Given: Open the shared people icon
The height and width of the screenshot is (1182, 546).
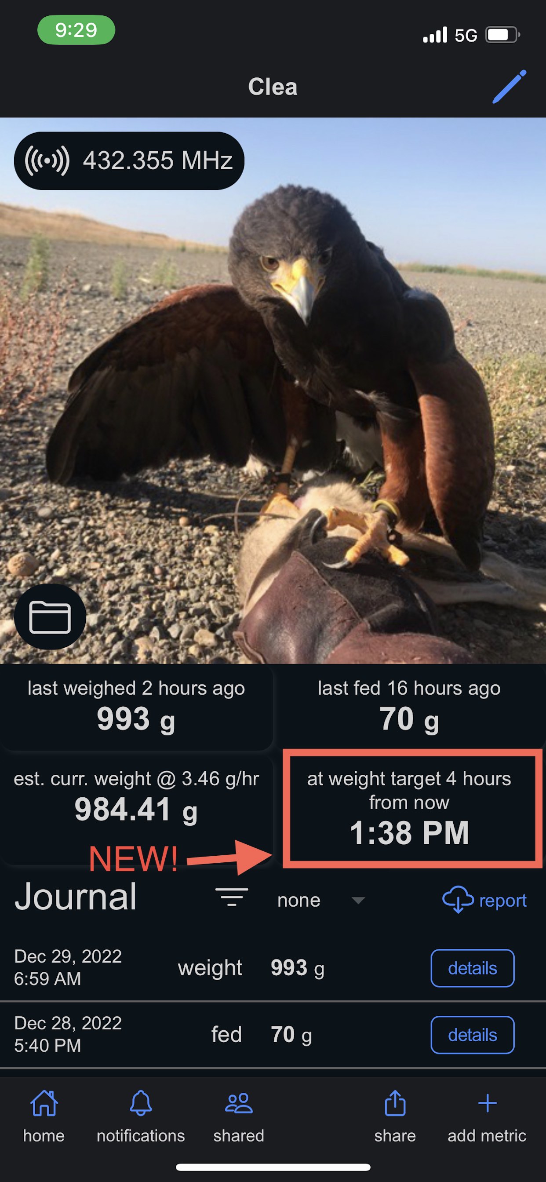Looking at the screenshot, I should pos(239,1116).
